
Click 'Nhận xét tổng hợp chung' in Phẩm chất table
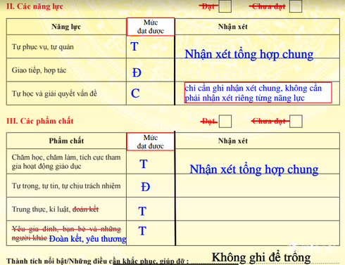254,169
